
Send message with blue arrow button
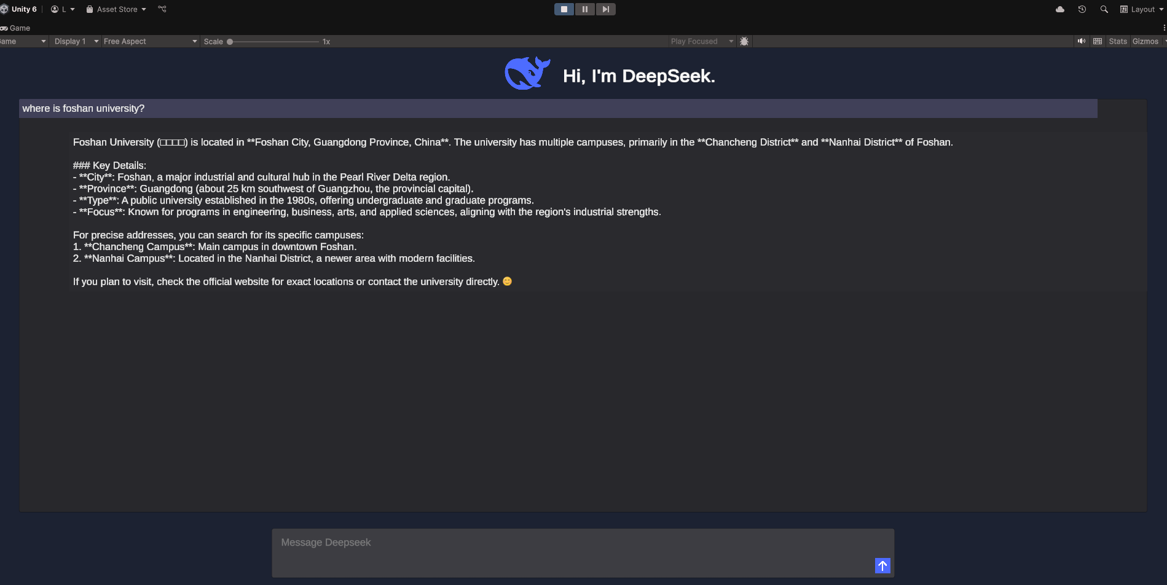[882, 566]
